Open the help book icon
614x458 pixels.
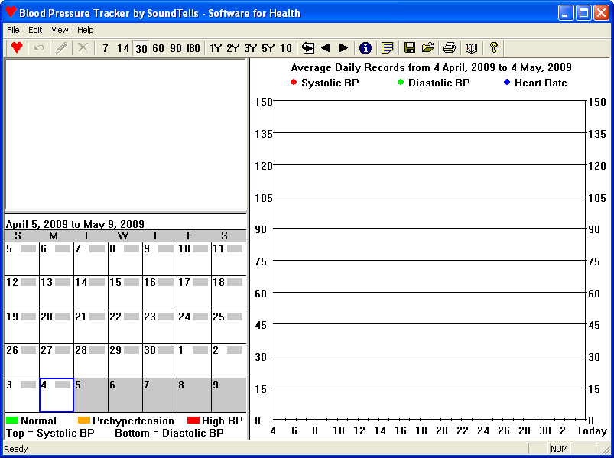pyautogui.click(x=471, y=47)
